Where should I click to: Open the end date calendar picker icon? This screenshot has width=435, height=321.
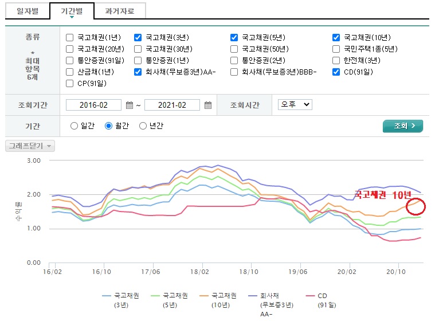(208, 105)
